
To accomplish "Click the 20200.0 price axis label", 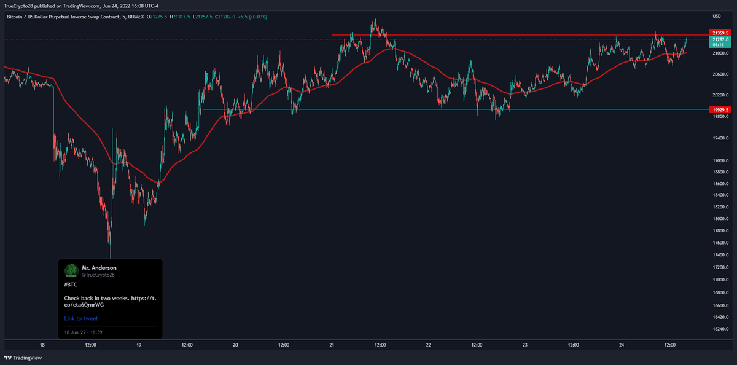I will 720,96.
